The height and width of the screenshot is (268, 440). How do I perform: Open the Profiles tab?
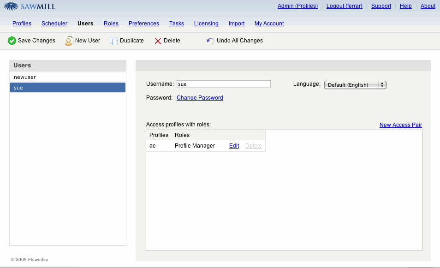(22, 24)
